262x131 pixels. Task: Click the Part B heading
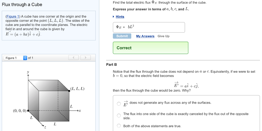tap(112, 64)
